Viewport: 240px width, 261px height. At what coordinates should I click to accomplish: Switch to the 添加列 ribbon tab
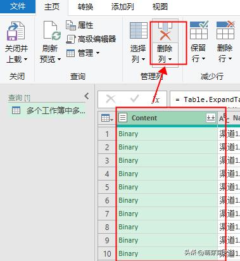click(123, 7)
